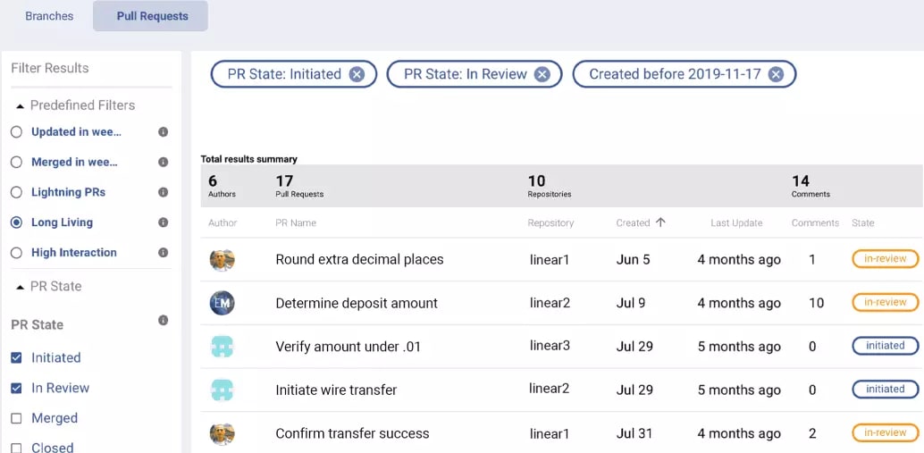Click the sort arrow beside Created column
Screen dimensions: 924x453
click(x=660, y=222)
